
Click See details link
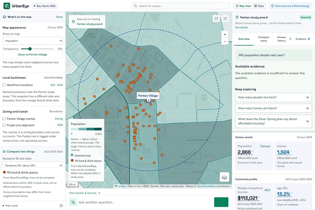(242, 27)
